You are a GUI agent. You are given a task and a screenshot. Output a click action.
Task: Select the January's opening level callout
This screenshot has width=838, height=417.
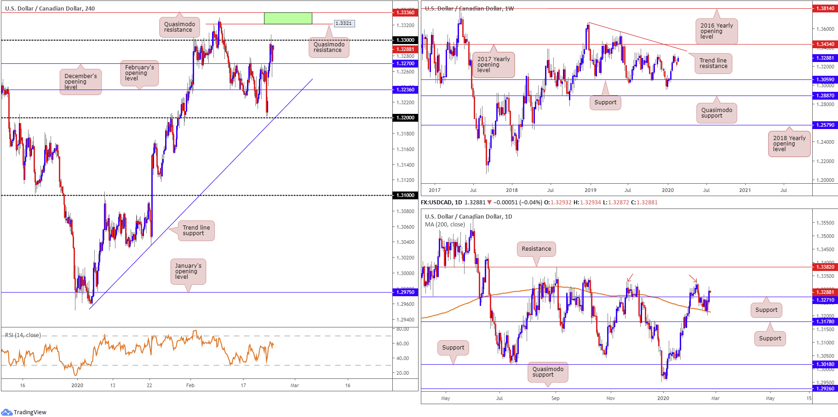(x=188, y=271)
